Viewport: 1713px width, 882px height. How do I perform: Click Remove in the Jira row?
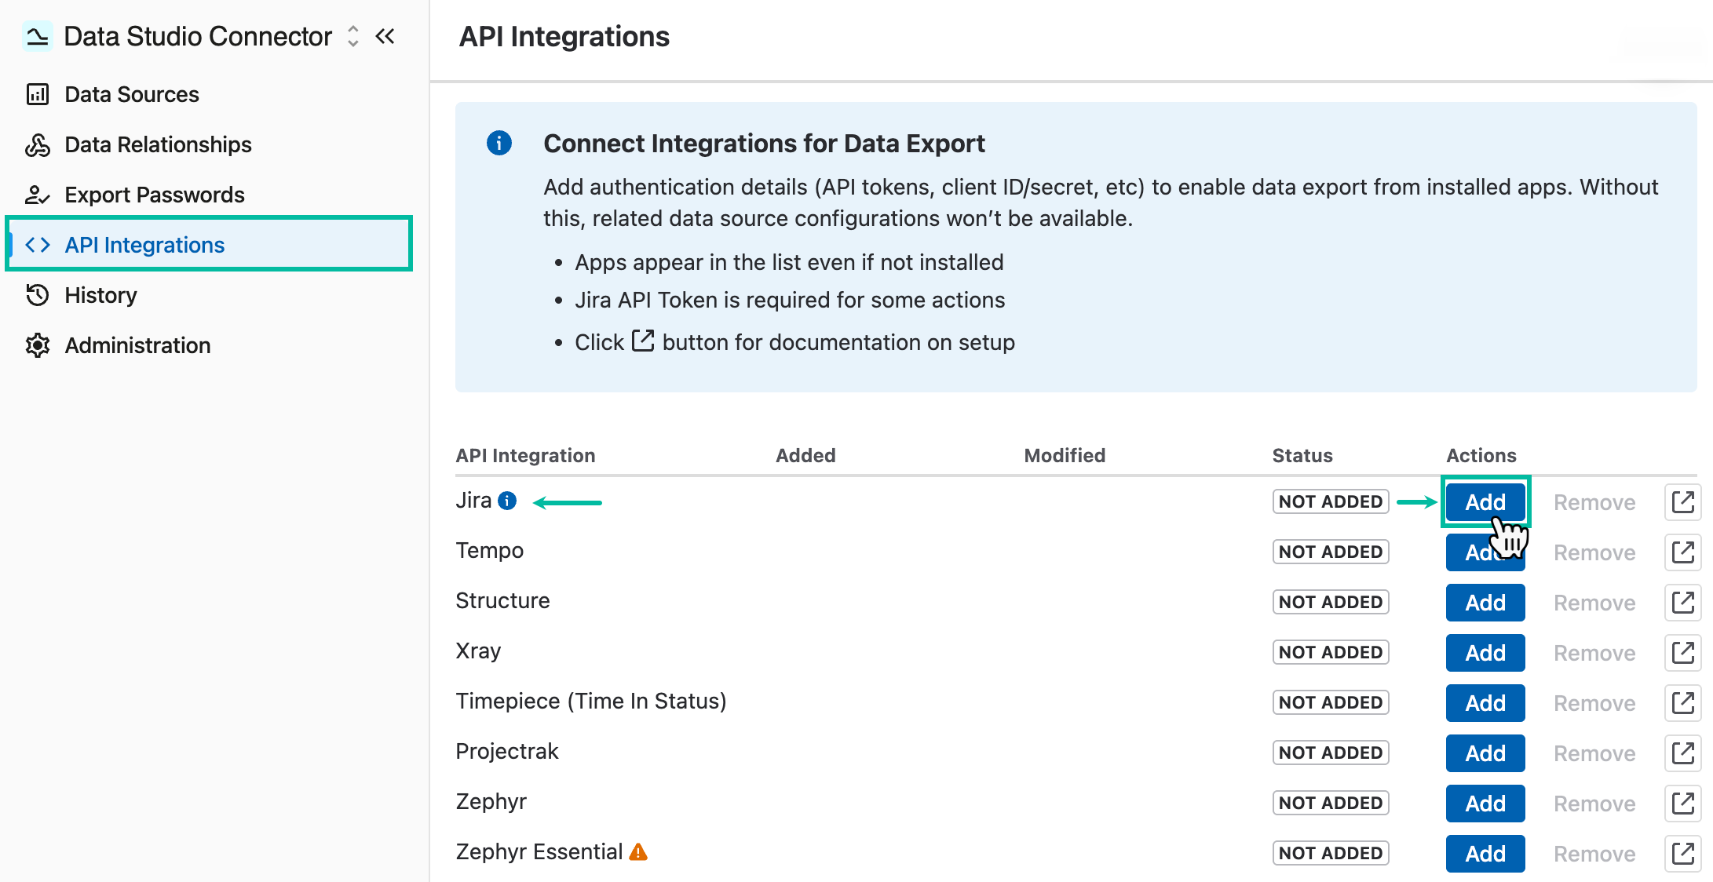tap(1594, 502)
